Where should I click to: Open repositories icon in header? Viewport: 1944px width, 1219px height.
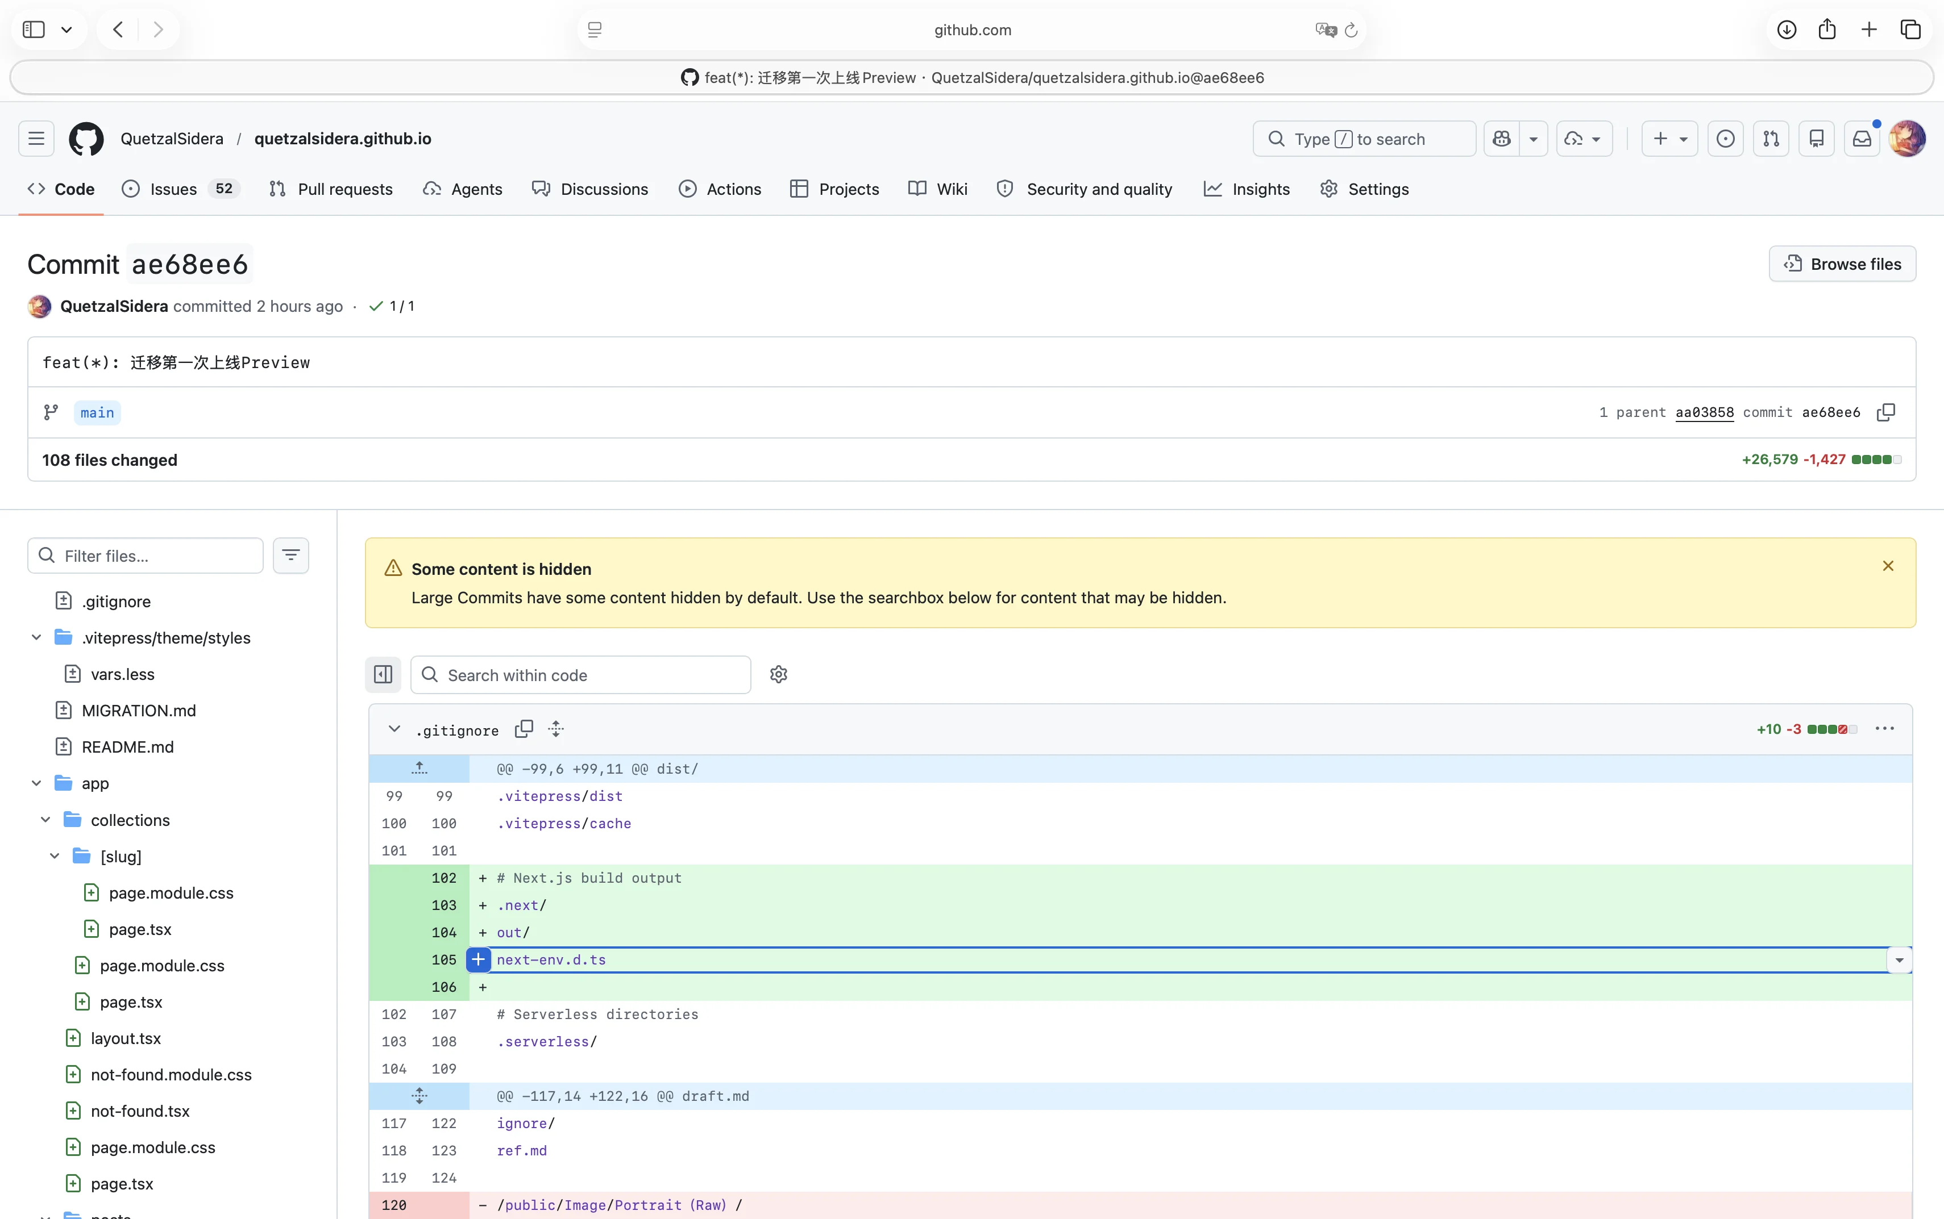point(1817,139)
